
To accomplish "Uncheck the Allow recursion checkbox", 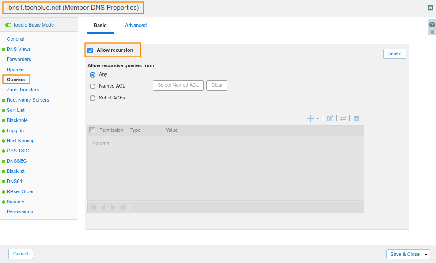I will [x=91, y=50].
